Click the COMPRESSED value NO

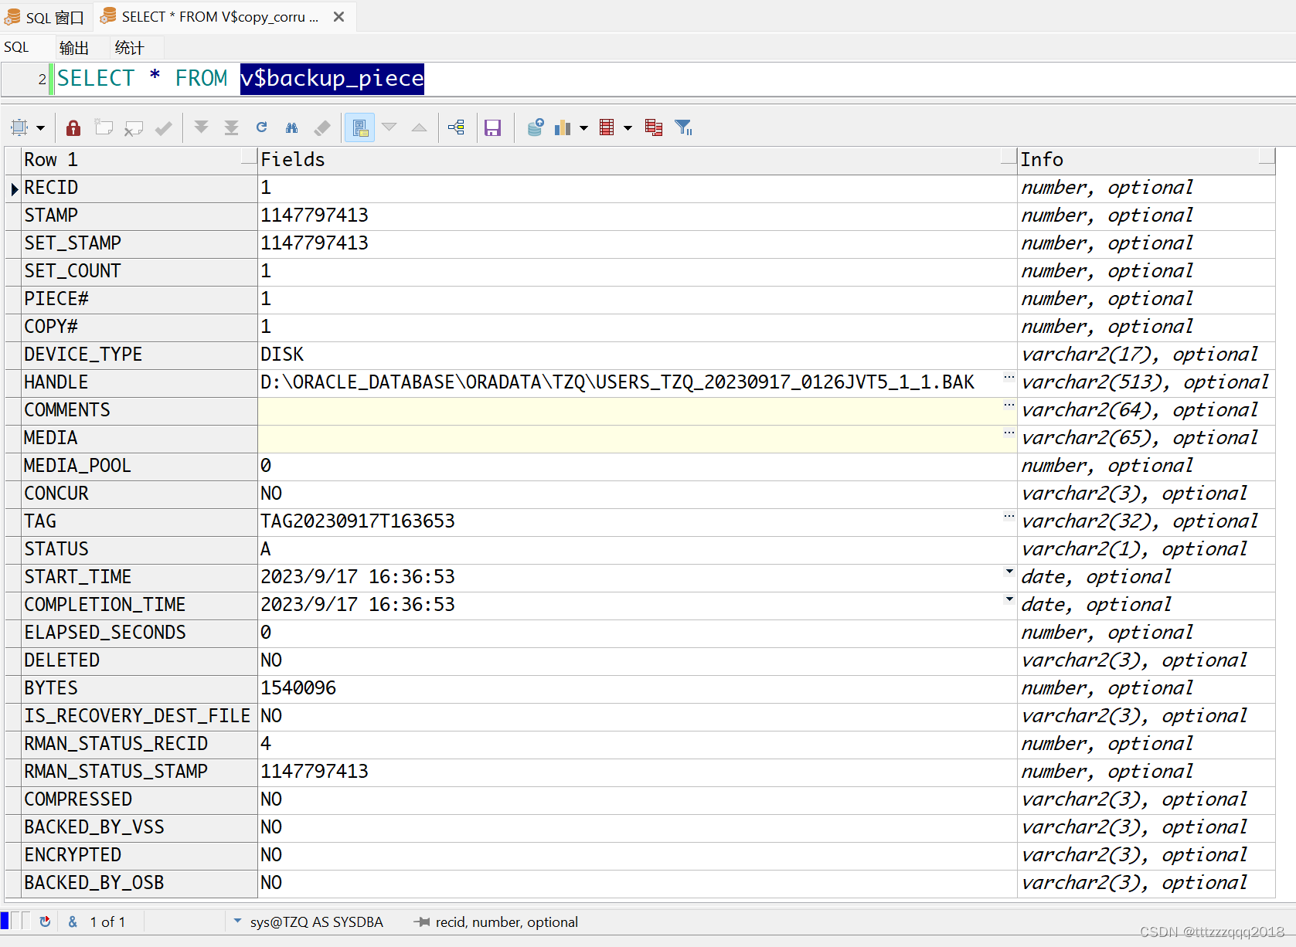[271, 799]
